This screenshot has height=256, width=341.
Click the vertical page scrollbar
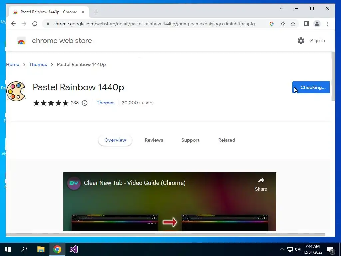pyautogui.click(x=333, y=77)
